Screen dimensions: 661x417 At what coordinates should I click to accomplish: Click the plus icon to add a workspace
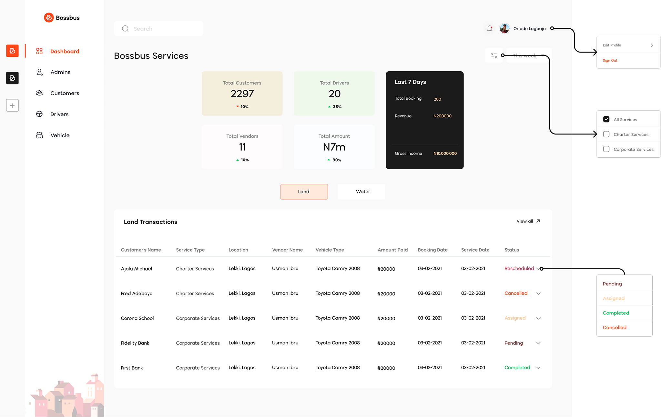12,105
